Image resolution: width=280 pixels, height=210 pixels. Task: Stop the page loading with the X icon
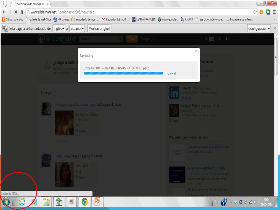coord(16,12)
